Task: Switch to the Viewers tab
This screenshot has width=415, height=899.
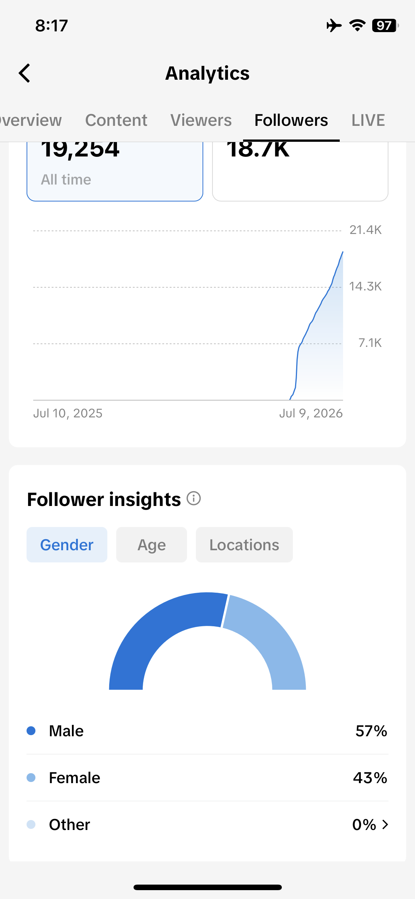Action: 201,120
